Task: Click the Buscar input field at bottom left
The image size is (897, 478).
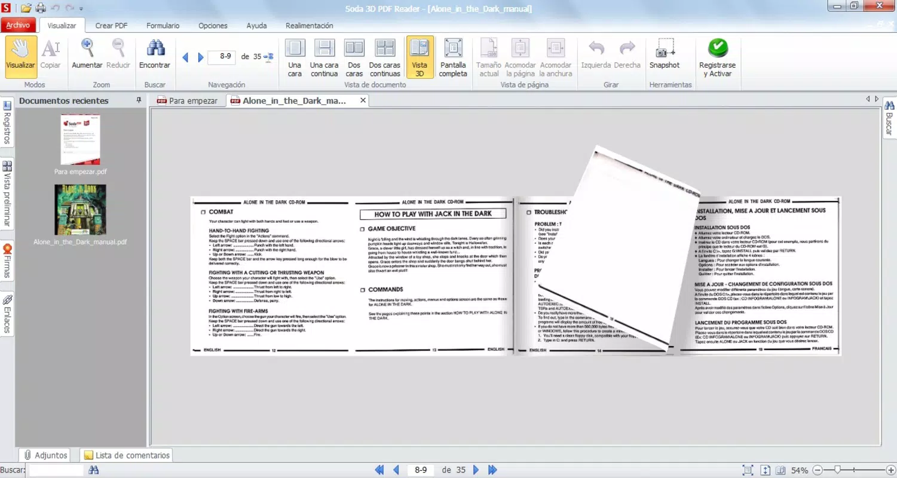Action: 56,471
